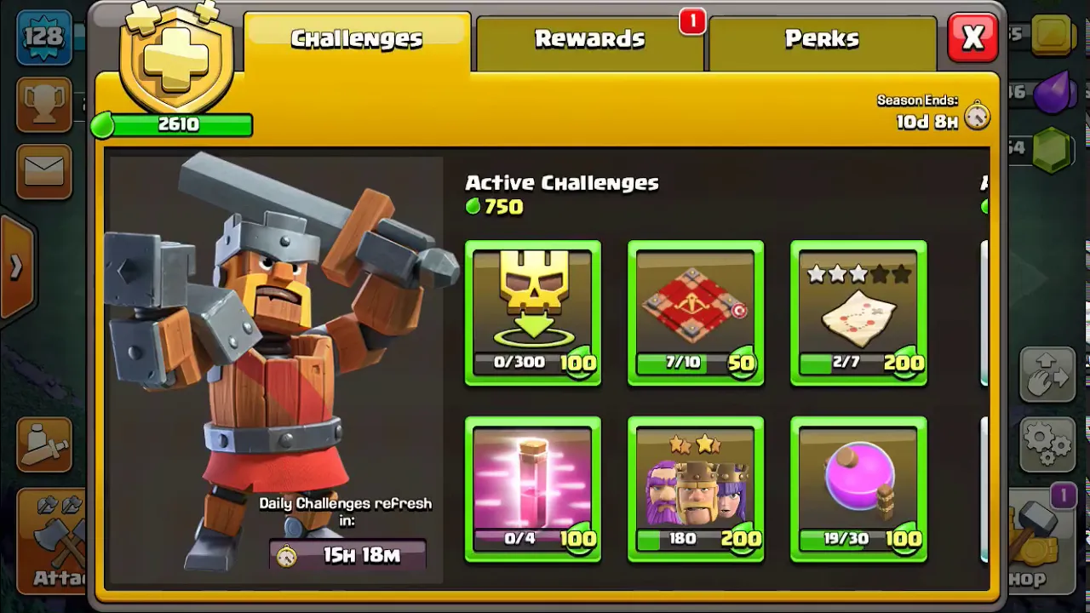Image resolution: width=1090 pixels, height=613 pixels.
Task: Open the heroes two-star 180 challenge
Action: pyautogui.click(x=696, y=490)
